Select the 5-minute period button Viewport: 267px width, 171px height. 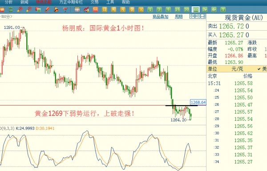pyautogui.click(x=168, y=9)
